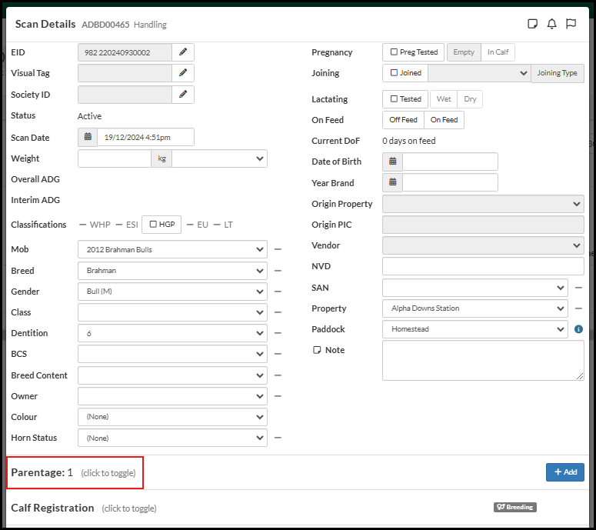Click the Note text area
This screenshot has height=530, width=596.
click(483, 361)
